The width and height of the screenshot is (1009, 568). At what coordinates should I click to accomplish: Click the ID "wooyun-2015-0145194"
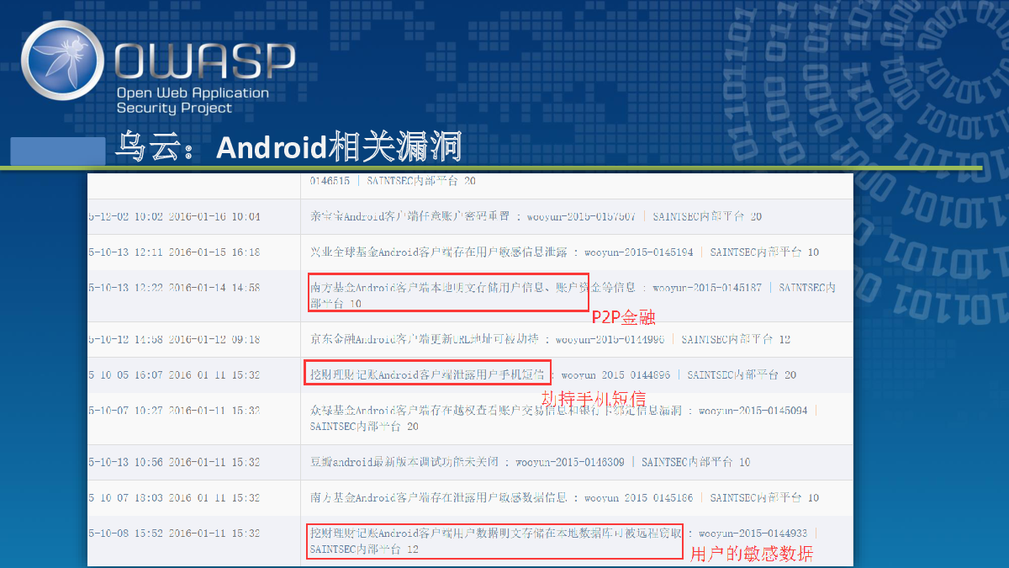(639, 252)
